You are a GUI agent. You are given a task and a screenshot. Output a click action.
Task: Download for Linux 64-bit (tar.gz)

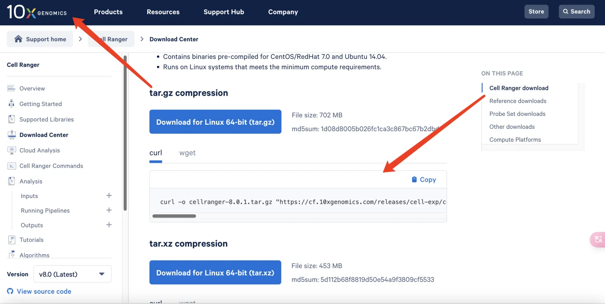pyautogui.click(x=215, y=122)
